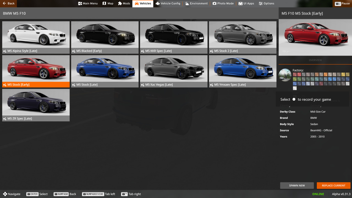The height and width of the screenshot is (198, 352).
Task: Click the round scenery preview image beside Factory colors
Action: point(285,75)
